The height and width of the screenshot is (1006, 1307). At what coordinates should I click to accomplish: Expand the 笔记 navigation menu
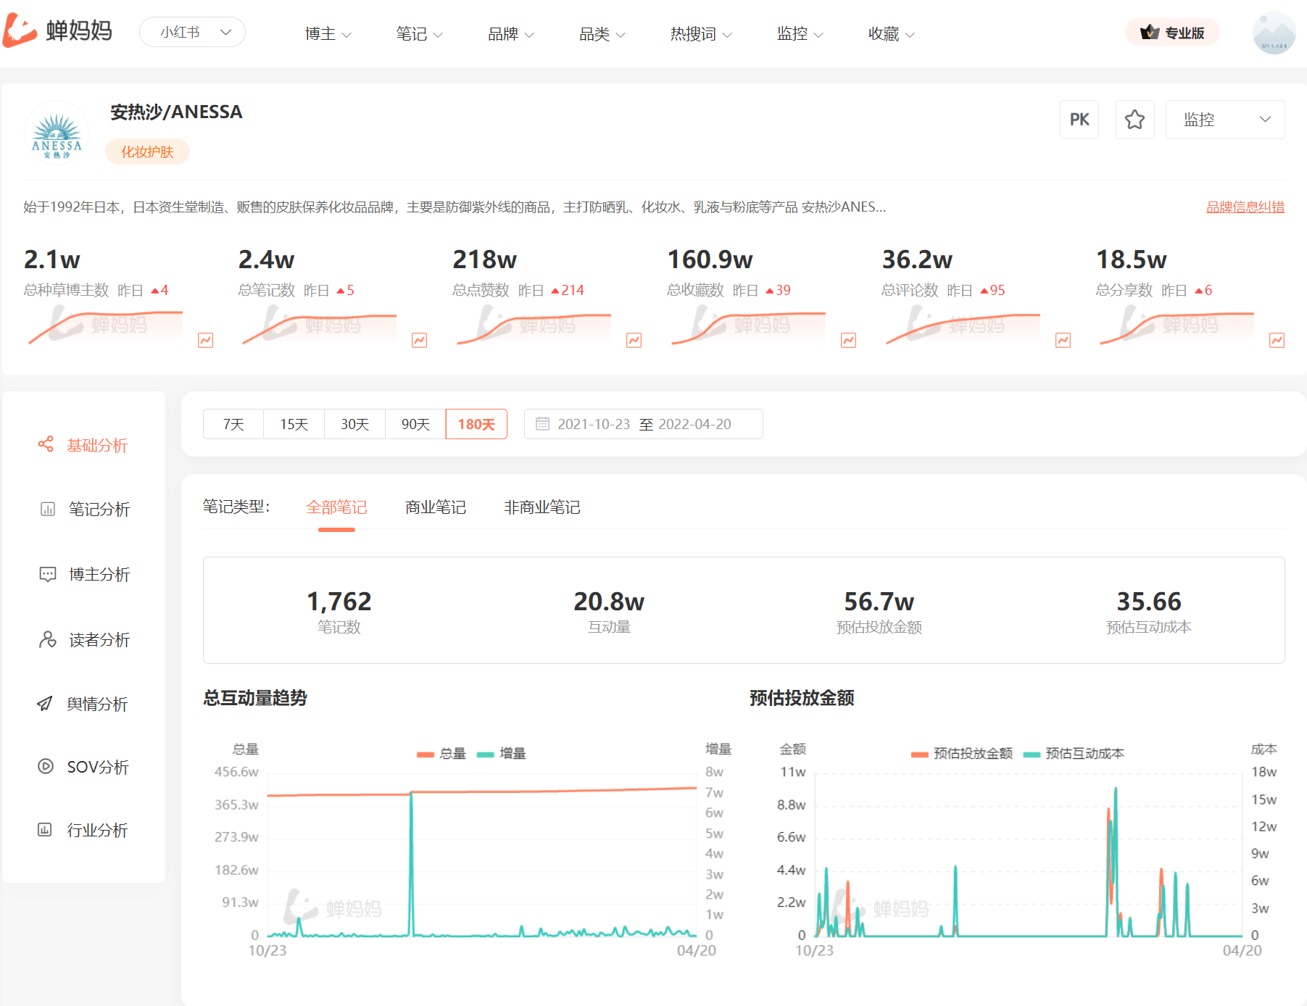419,34
